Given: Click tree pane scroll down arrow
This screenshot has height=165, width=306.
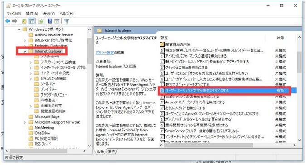Looking at the screenshot, I should tap(89, 146).
